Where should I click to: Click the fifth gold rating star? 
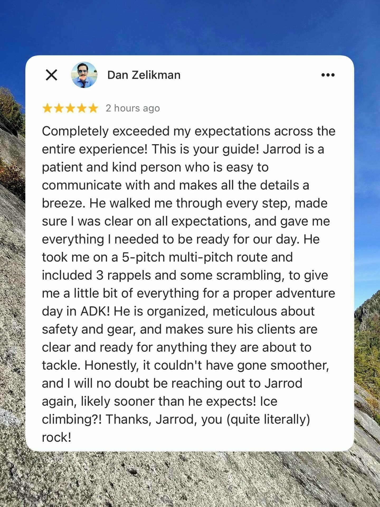point(93,108)
